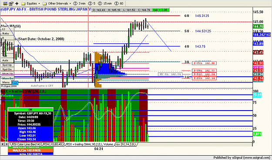272x160 pixels.
Task: Click the GBPJPY A0-FX chart title
Action: click(x=46, y=10)
